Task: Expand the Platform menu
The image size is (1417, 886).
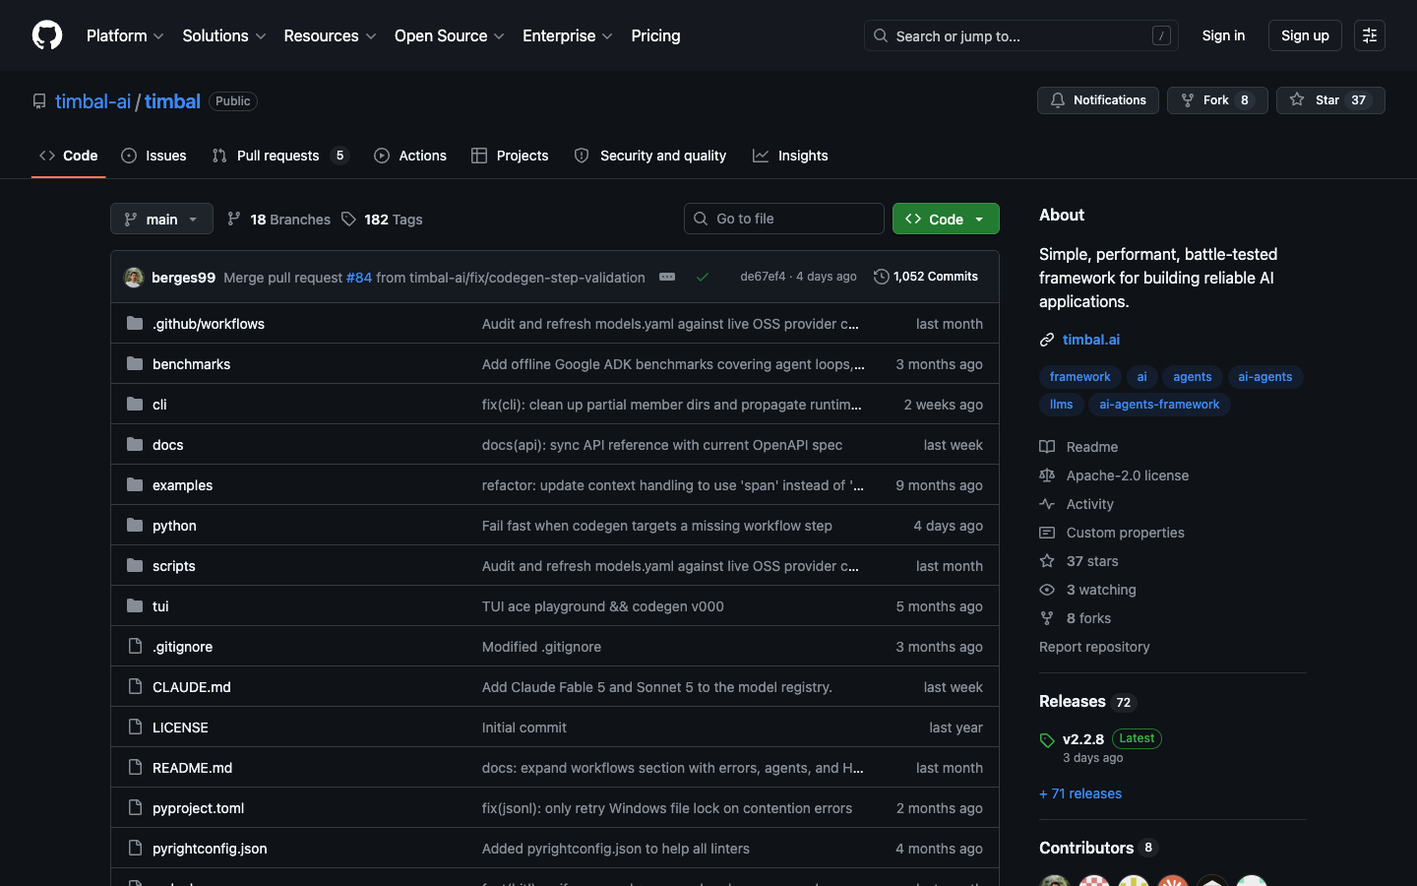Action: pyautogui.click(x=125, y=35)
